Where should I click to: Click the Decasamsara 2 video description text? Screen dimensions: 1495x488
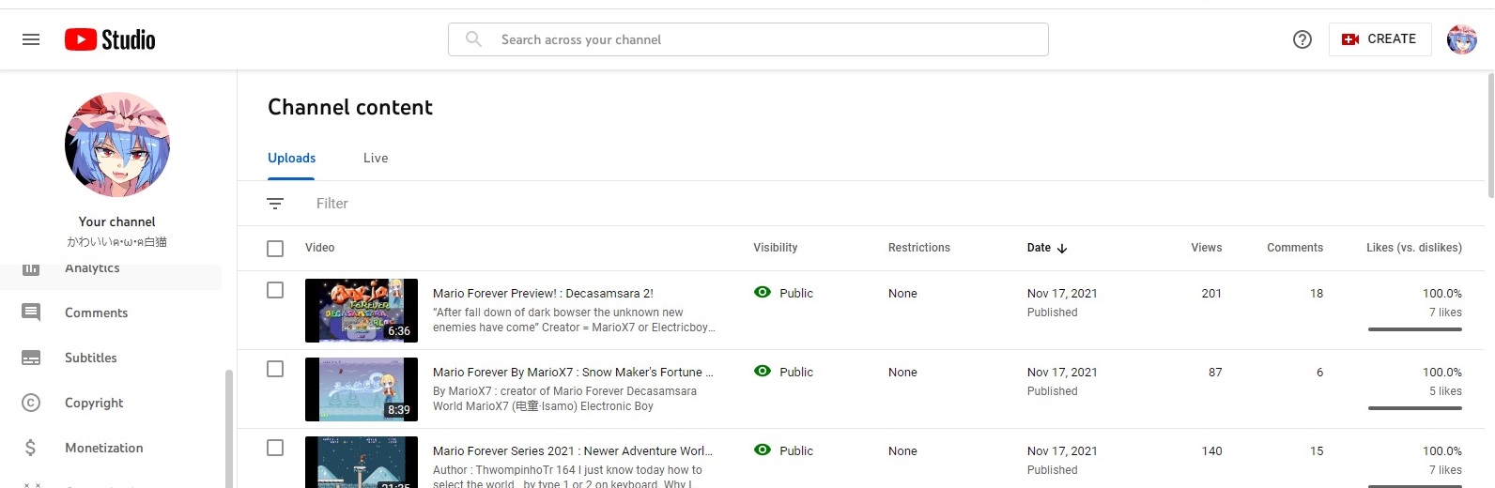(574, 320)
